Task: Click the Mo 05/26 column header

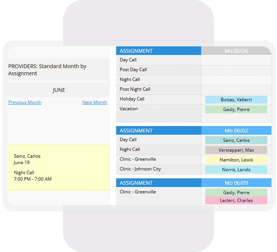Action: [236, 51]
